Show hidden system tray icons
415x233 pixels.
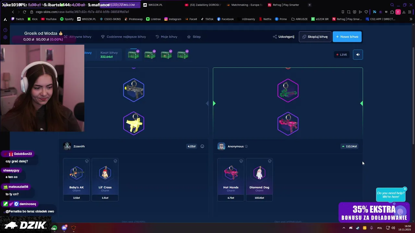click(344, 228)
